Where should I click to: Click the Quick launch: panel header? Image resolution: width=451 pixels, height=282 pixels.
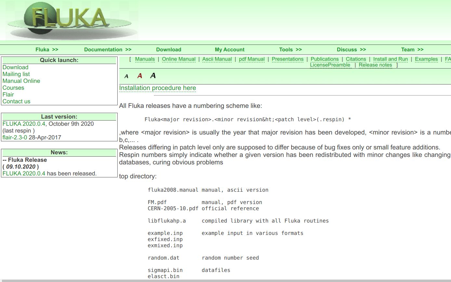[x=59, y=60]
